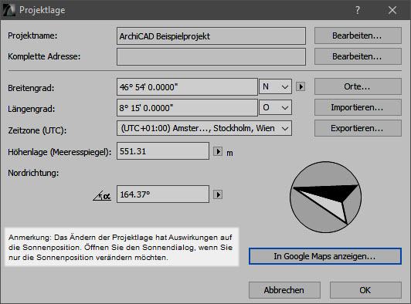The width and height of the screenshot is (411, 304).
Task: Open the arrow flyout next to Nordrichtung angle
Action: tap(218, 194)
